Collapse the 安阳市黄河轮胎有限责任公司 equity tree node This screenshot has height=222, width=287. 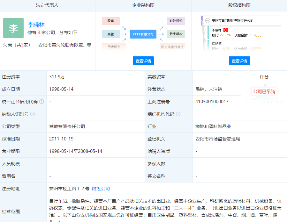tap(208, 20)
